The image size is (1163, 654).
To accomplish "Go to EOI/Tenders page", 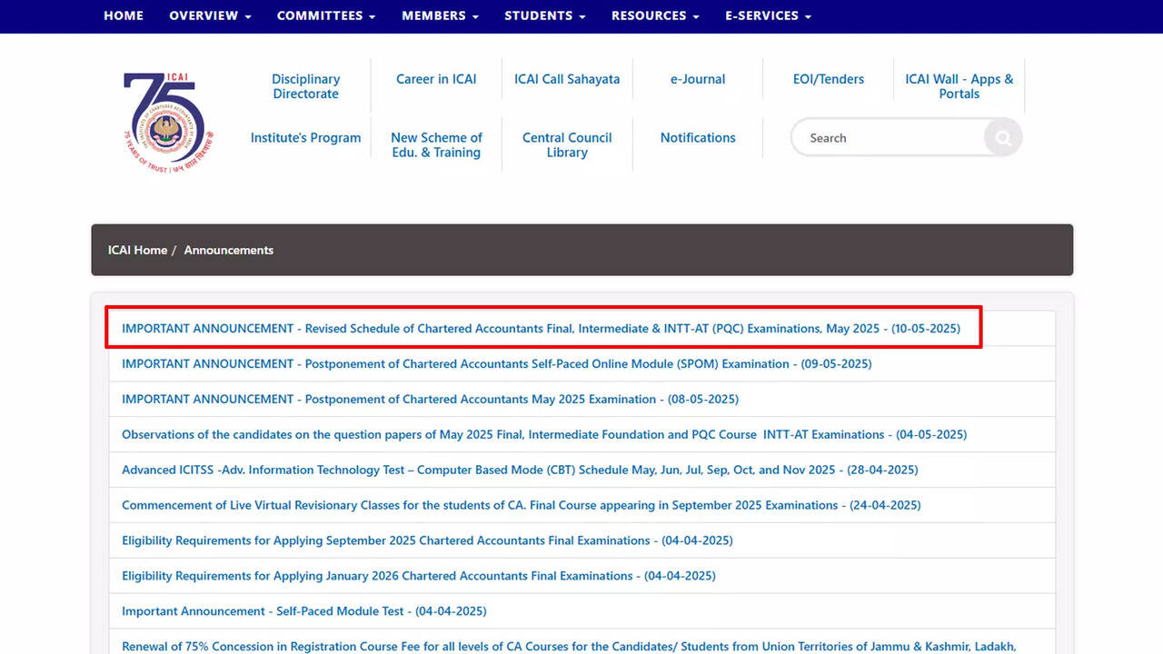I will tap(829, 79).
